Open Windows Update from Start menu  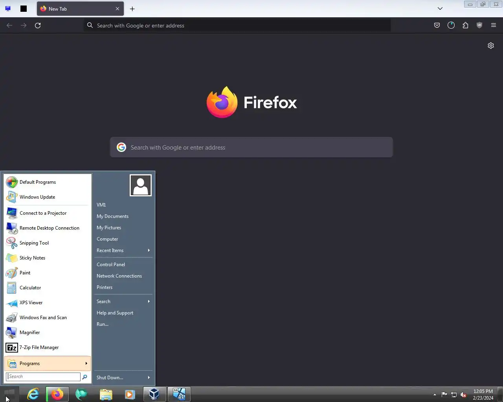48,197
